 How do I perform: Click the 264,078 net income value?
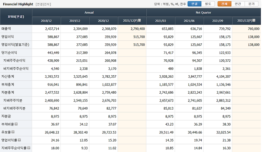(x=110, y=53)
